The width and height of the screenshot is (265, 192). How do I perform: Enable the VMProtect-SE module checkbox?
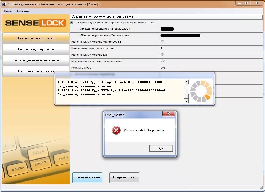pyautogui.click(x=163, y=42)
